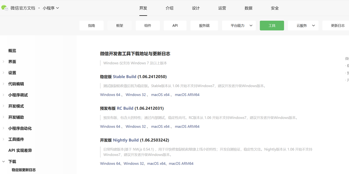Open API 实现差异 sidebar item
Viewport: 349px width, 174px height.
[x=20, y=150]
